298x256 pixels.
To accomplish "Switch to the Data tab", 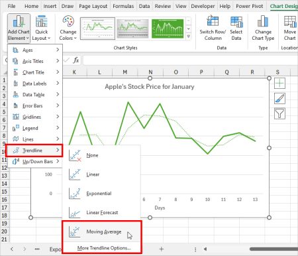I will click(x=144, y=6).
